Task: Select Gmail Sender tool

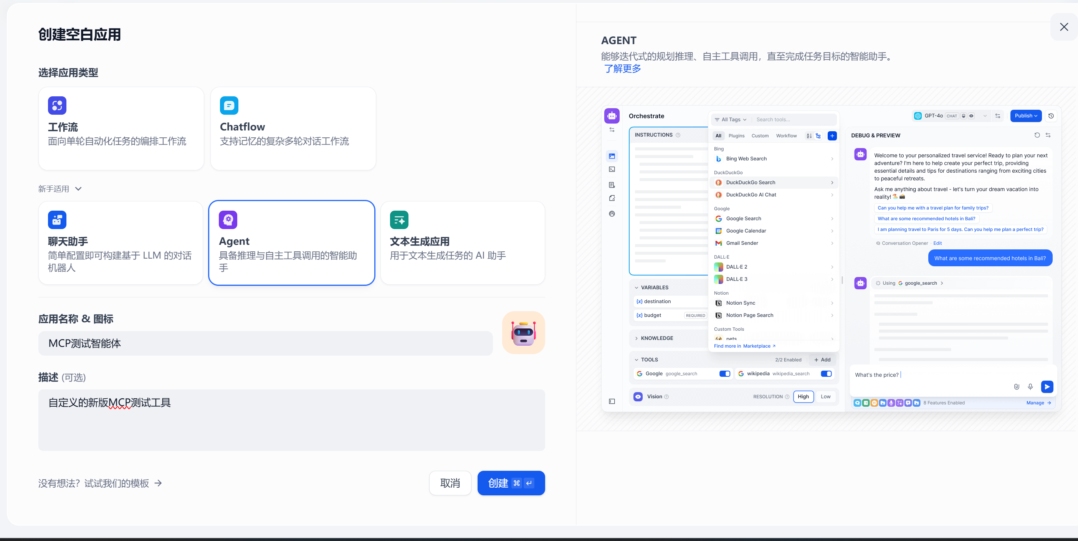Action: coord(774,243)
